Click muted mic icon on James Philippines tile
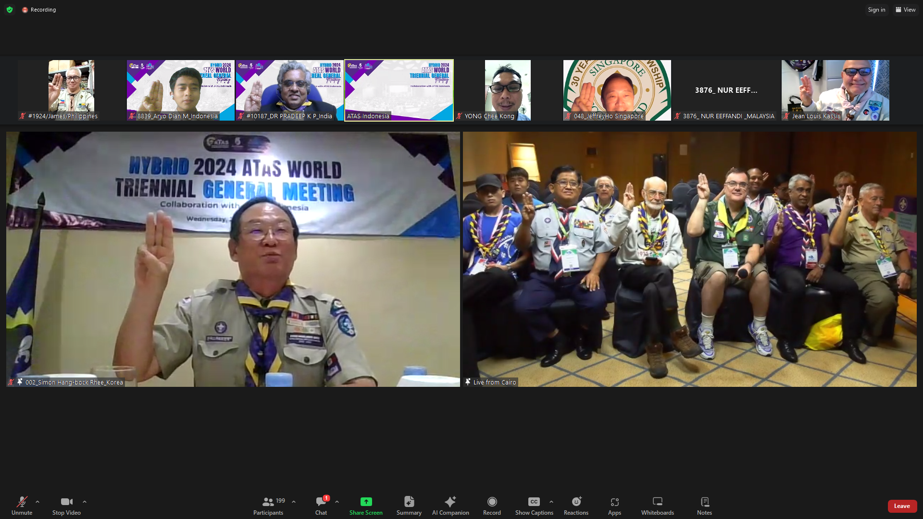Screen dimensions: 923x519 tap(23, 116)
